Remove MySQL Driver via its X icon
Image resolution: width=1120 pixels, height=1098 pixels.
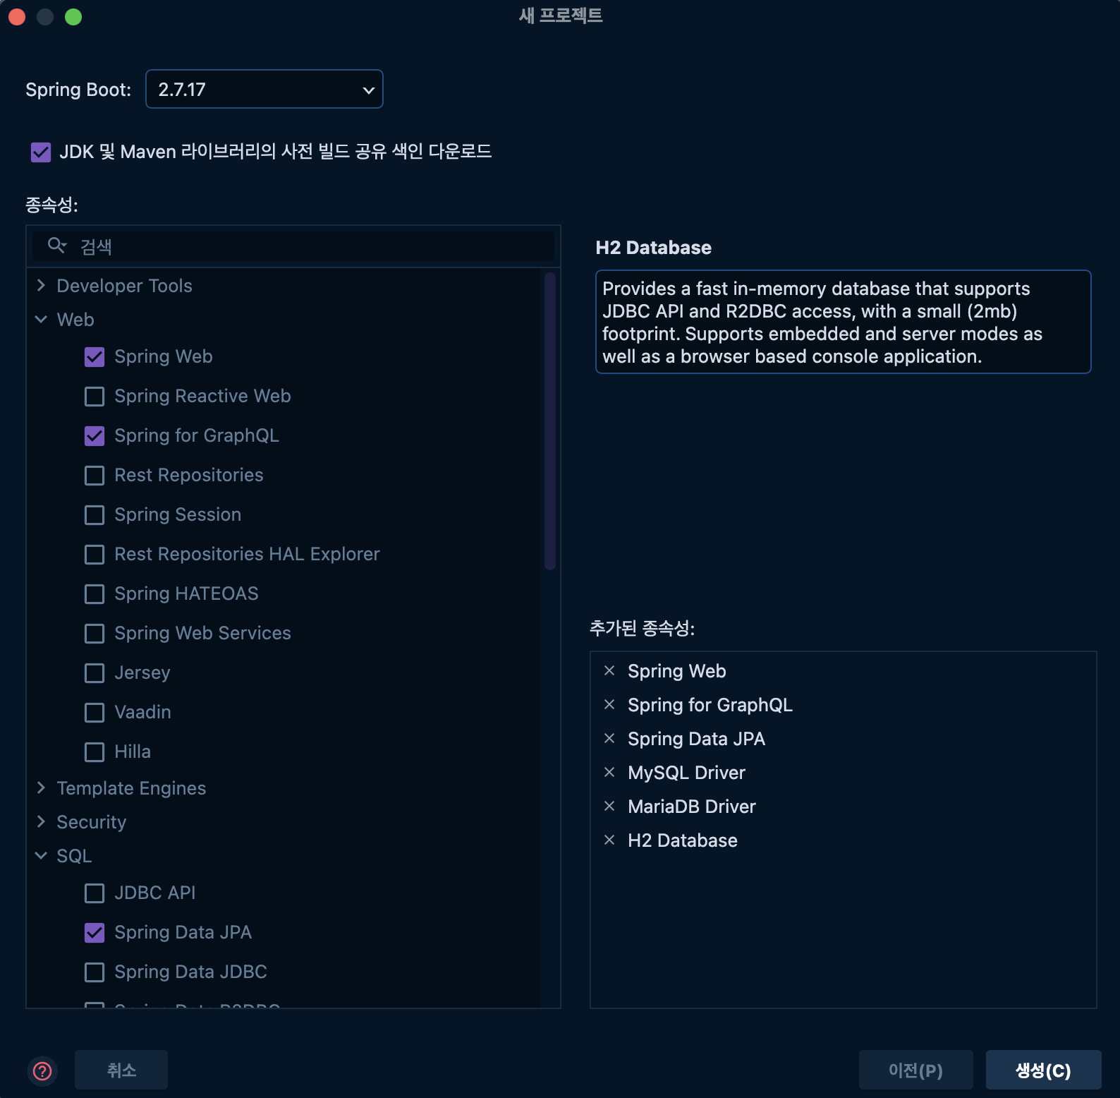(x=609, y=773)
